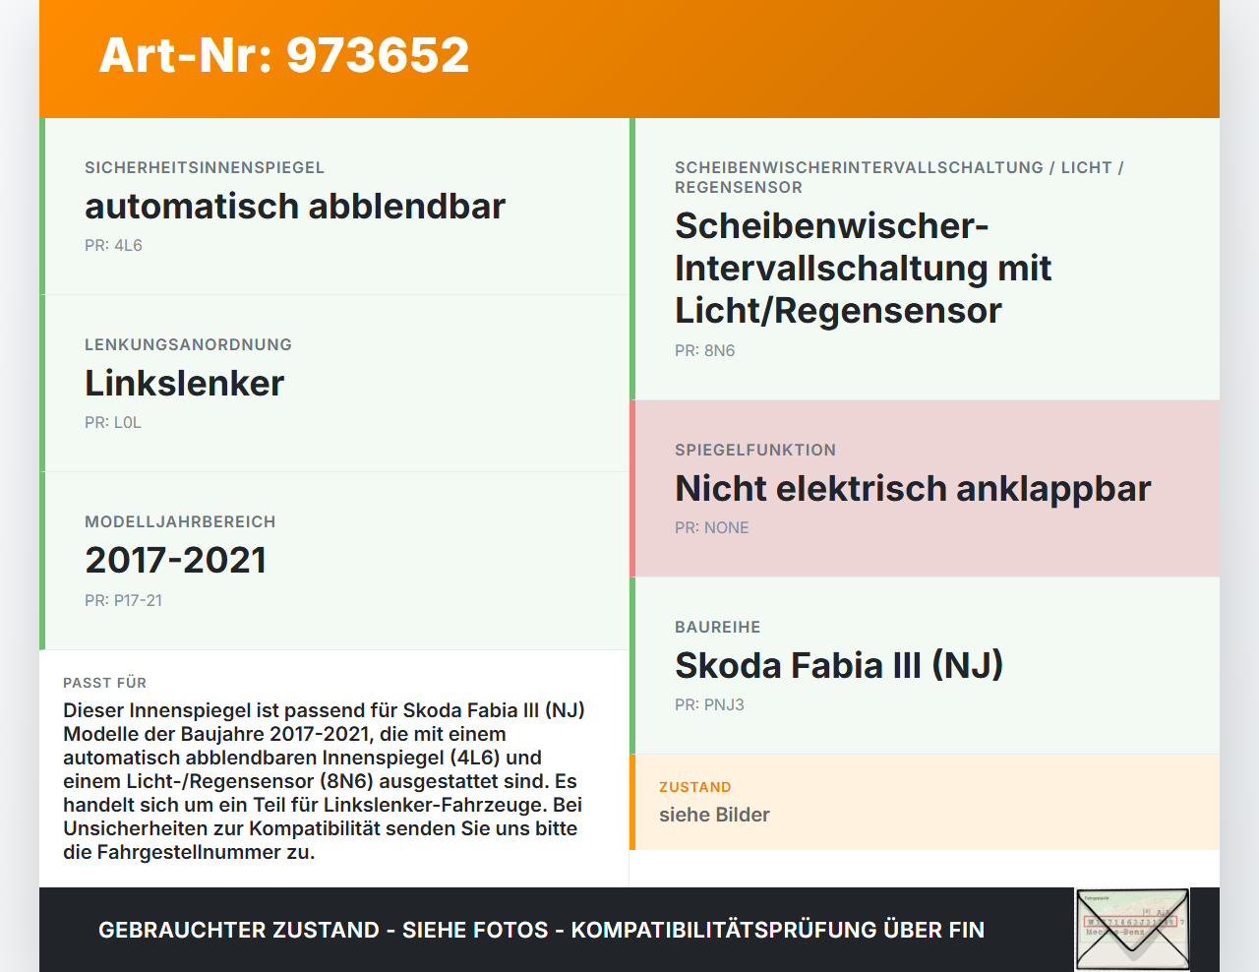Enable the Linkslenker steering option
The width and height of the screenshot is (1259, 972).
[x=184, y=384]
